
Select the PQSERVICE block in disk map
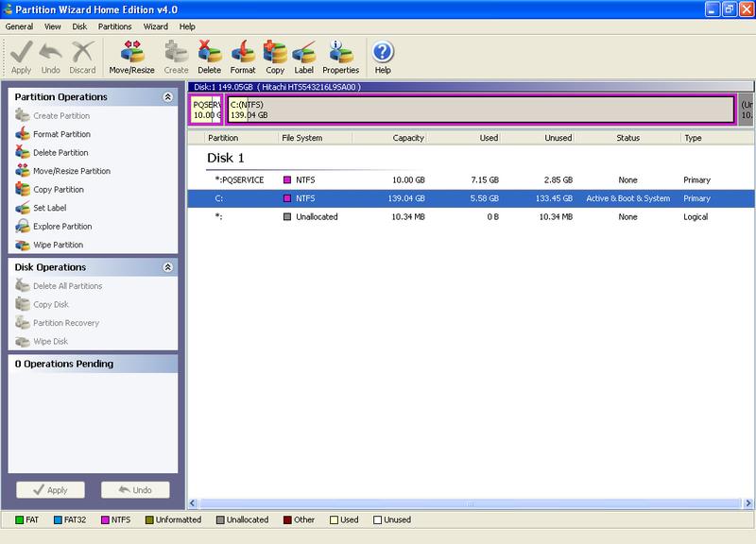click(x=206, y=110)
